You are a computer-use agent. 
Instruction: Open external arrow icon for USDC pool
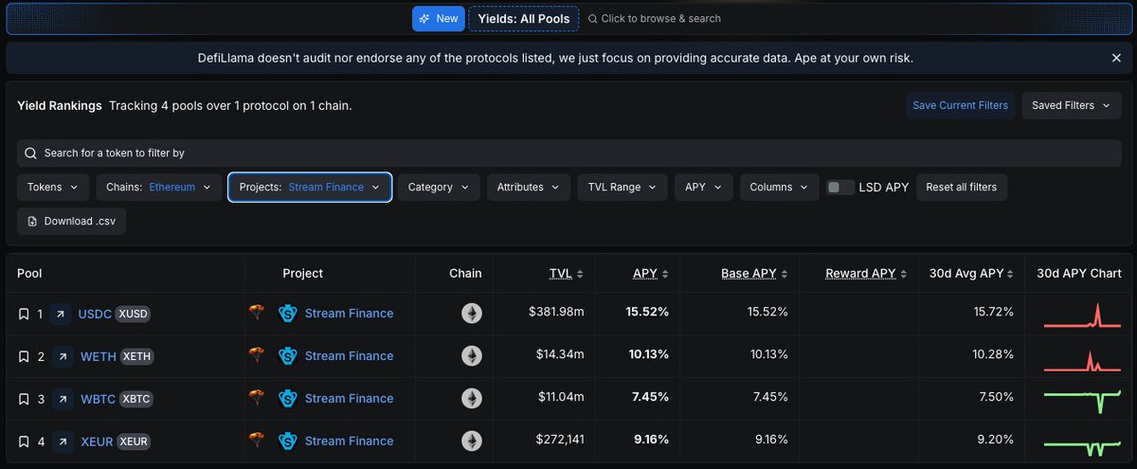(61, 314)
